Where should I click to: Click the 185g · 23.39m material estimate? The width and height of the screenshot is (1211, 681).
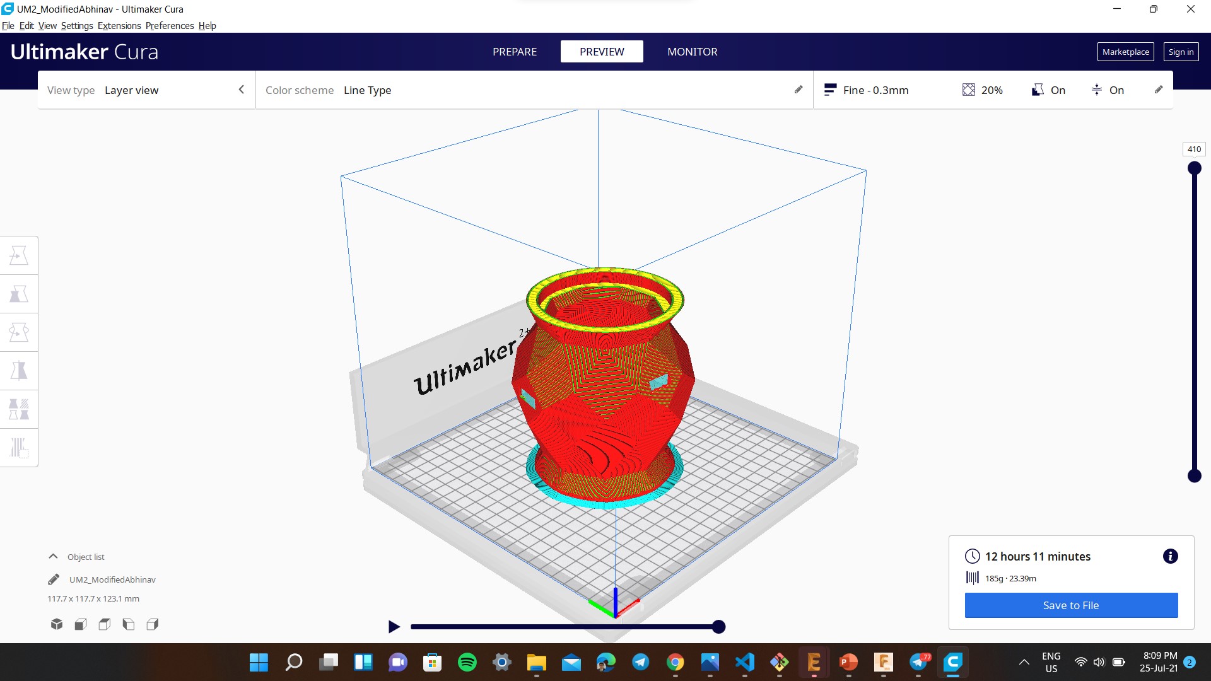click(x=1010, y=578)
